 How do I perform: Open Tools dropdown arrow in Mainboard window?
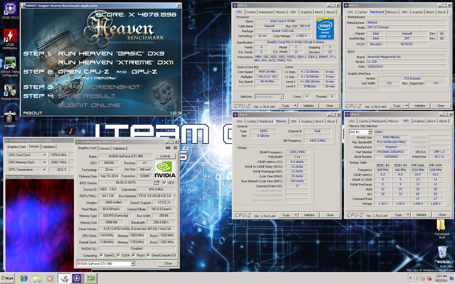point(407,106)
